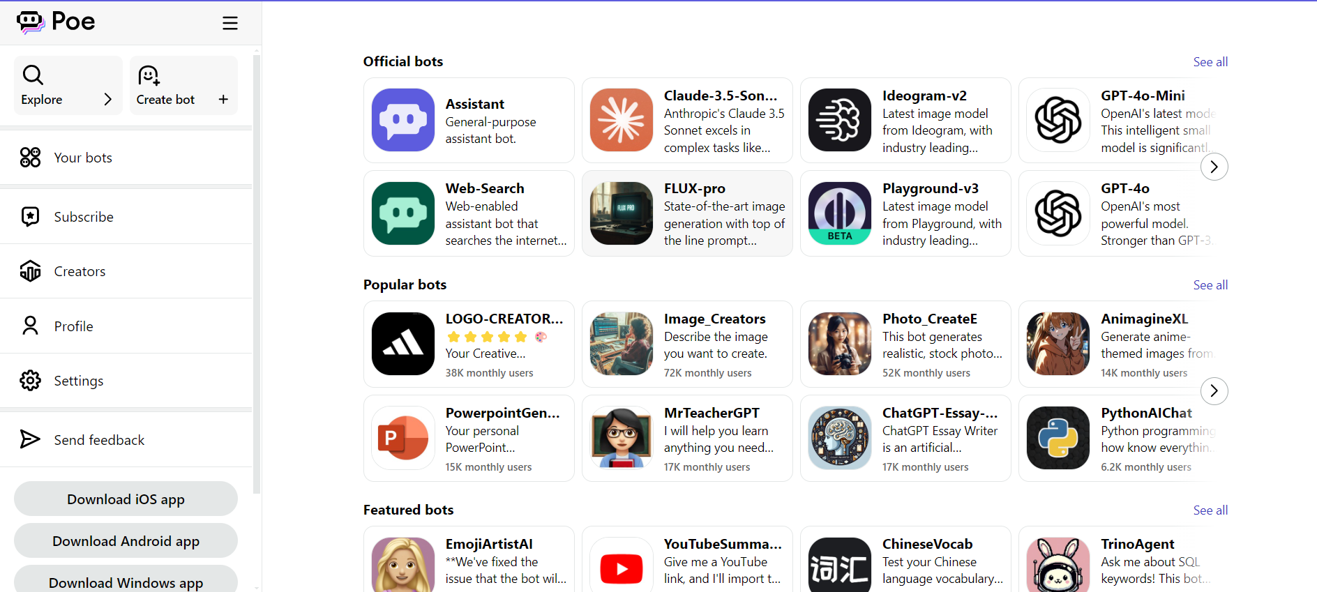1317x592 pixels.
Task: Click Download Android app button
Action: pos(126,541)
